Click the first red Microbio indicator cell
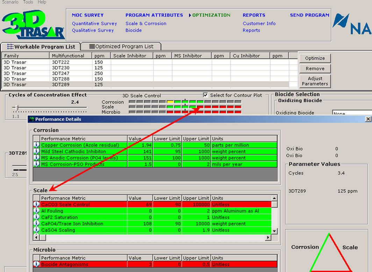This screenshot has height=272, width=372. tap(170, 112)
